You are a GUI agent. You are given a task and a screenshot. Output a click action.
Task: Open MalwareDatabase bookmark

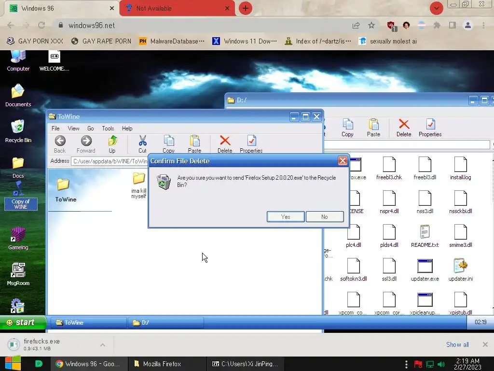[x=172, y=41]
